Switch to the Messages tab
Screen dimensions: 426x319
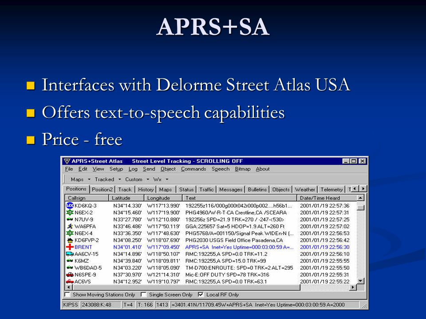tap(231, 190)
